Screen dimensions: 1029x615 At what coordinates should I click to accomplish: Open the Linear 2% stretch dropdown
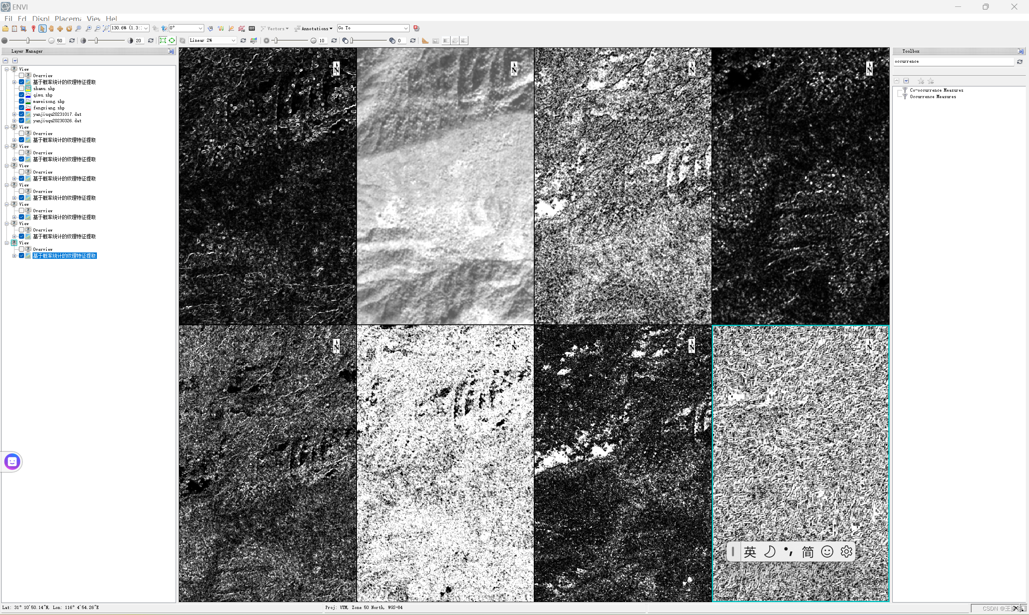click(x=233, y=41)
